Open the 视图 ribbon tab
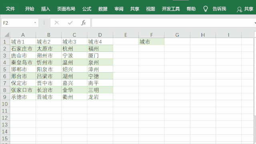The image size is (256, 144). point(150,9)
